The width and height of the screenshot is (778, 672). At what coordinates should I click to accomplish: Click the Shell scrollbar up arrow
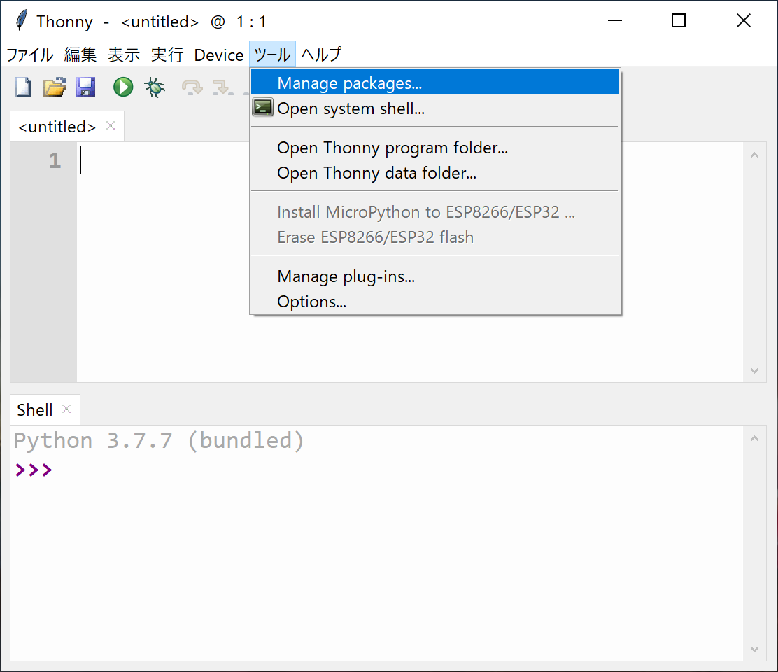point(755,439)
